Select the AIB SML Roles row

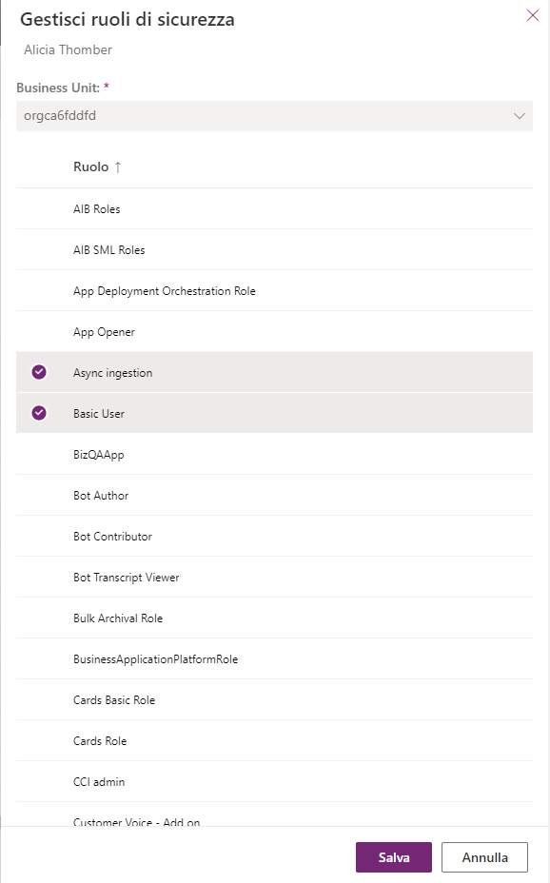pyautogui.click(x=274, y=250)
